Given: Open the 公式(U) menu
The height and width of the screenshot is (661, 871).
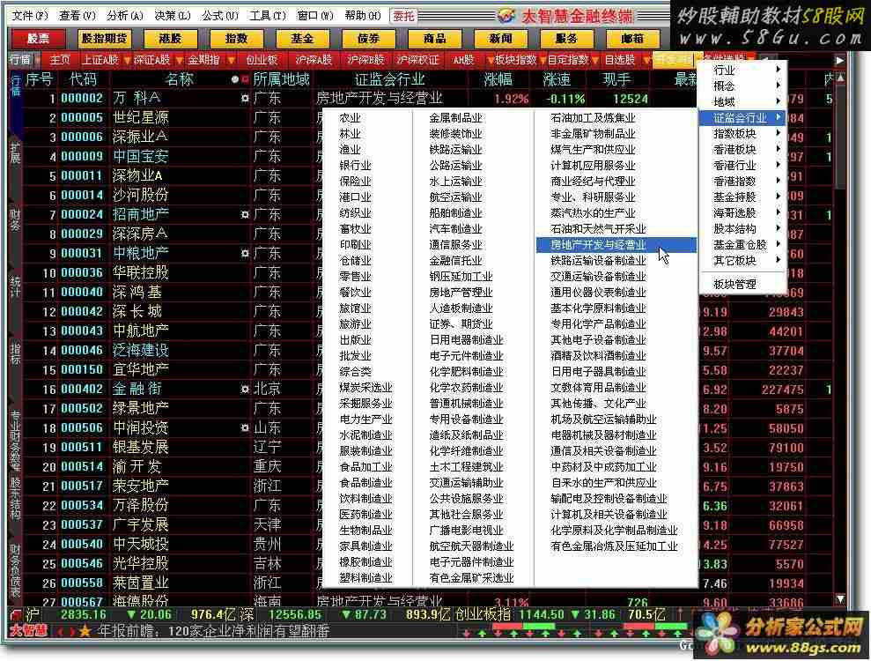Looking at the screenshot, I should pyautogui.click(x=220, y=16).
